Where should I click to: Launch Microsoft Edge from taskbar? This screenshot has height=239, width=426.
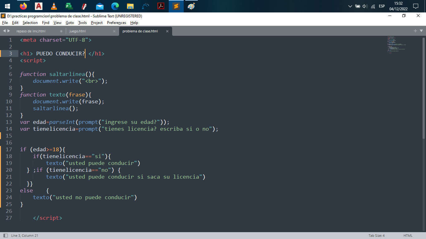tap(115, 6)
